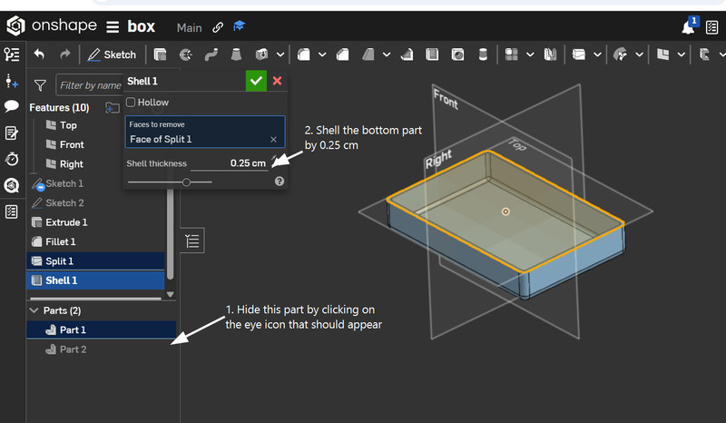Open the notifications bell

[689, 27]
